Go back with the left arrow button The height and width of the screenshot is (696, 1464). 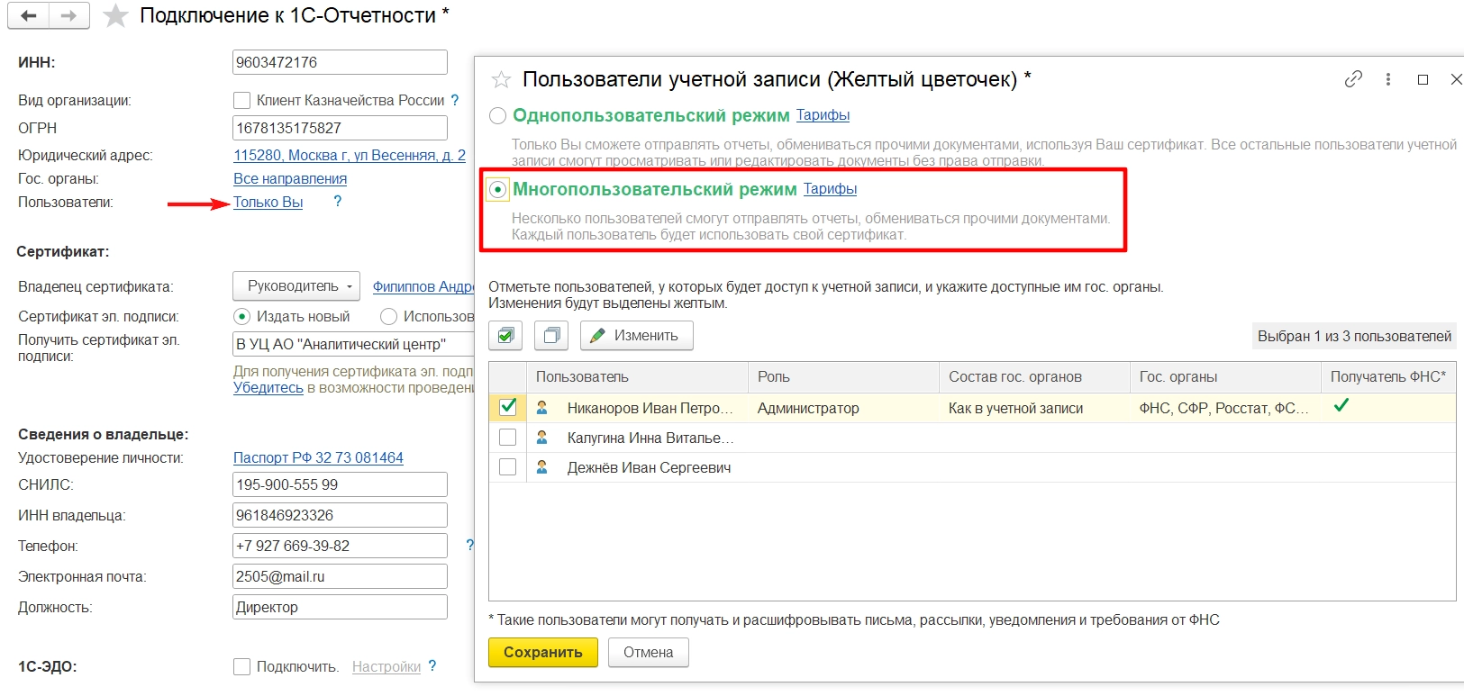coord(29,15)
